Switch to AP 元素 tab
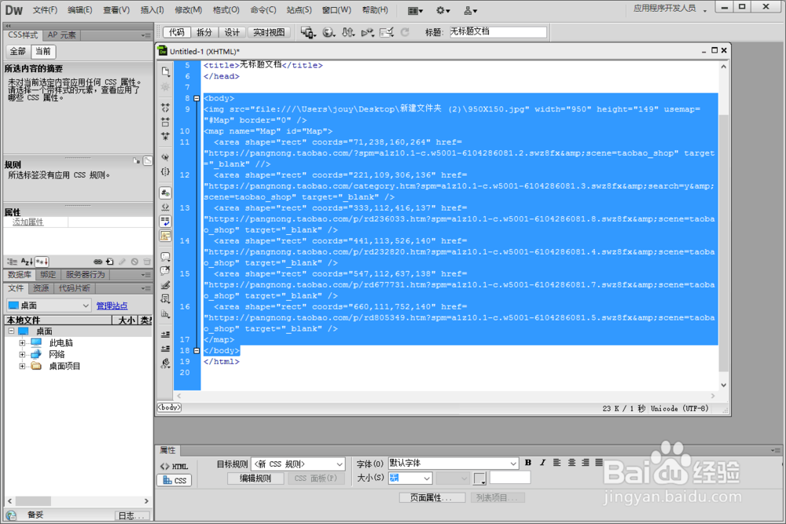786x524 pixels. [61, 35]
